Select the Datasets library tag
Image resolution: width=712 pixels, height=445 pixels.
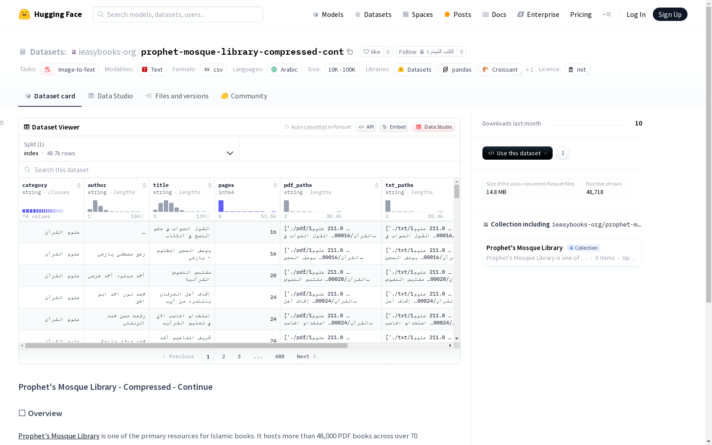[415, 69]
